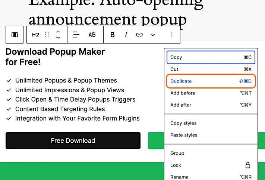Click 'Unlimited Popups & Popup Themes' list item
Viewport: 265px width, 180px height.
coord(66,80)
